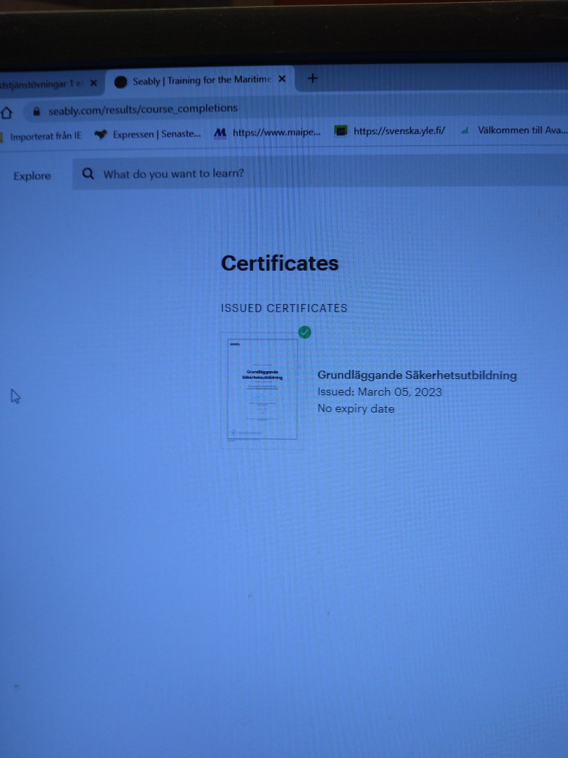The width and height of the screenshot is (568, 758).
Task: Click the Expressen heart favicon
Action: (100, 134)
